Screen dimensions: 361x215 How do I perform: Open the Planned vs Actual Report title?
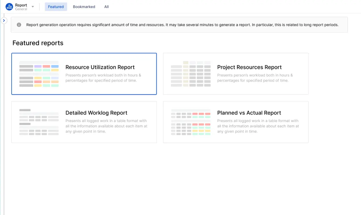[249, 113]
